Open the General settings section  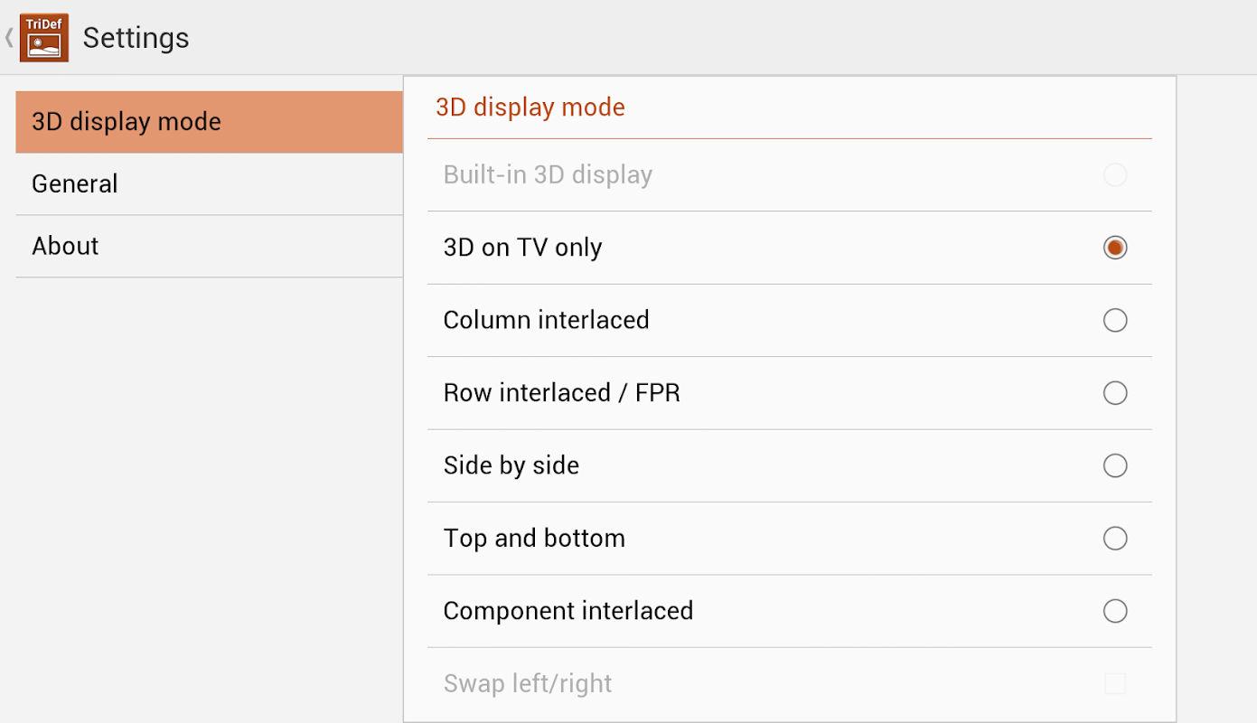point(209,184)
